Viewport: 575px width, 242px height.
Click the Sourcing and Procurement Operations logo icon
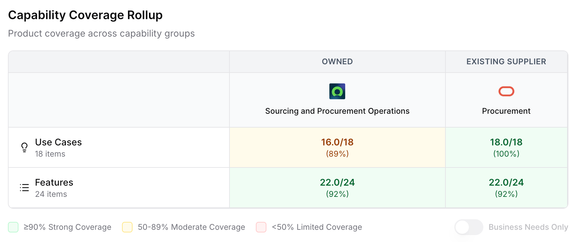[x=337, y=91]
